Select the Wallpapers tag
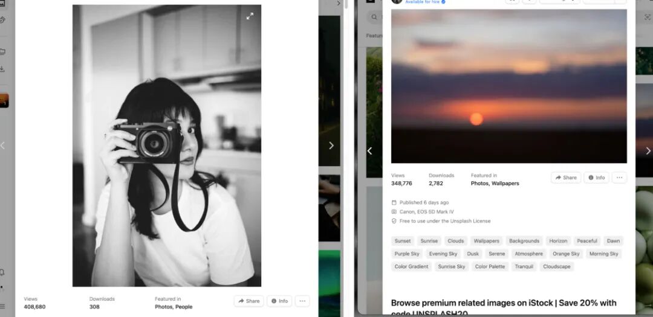Image resolution: width=653 pixels, height=317 pixels. tap(486, 241)
